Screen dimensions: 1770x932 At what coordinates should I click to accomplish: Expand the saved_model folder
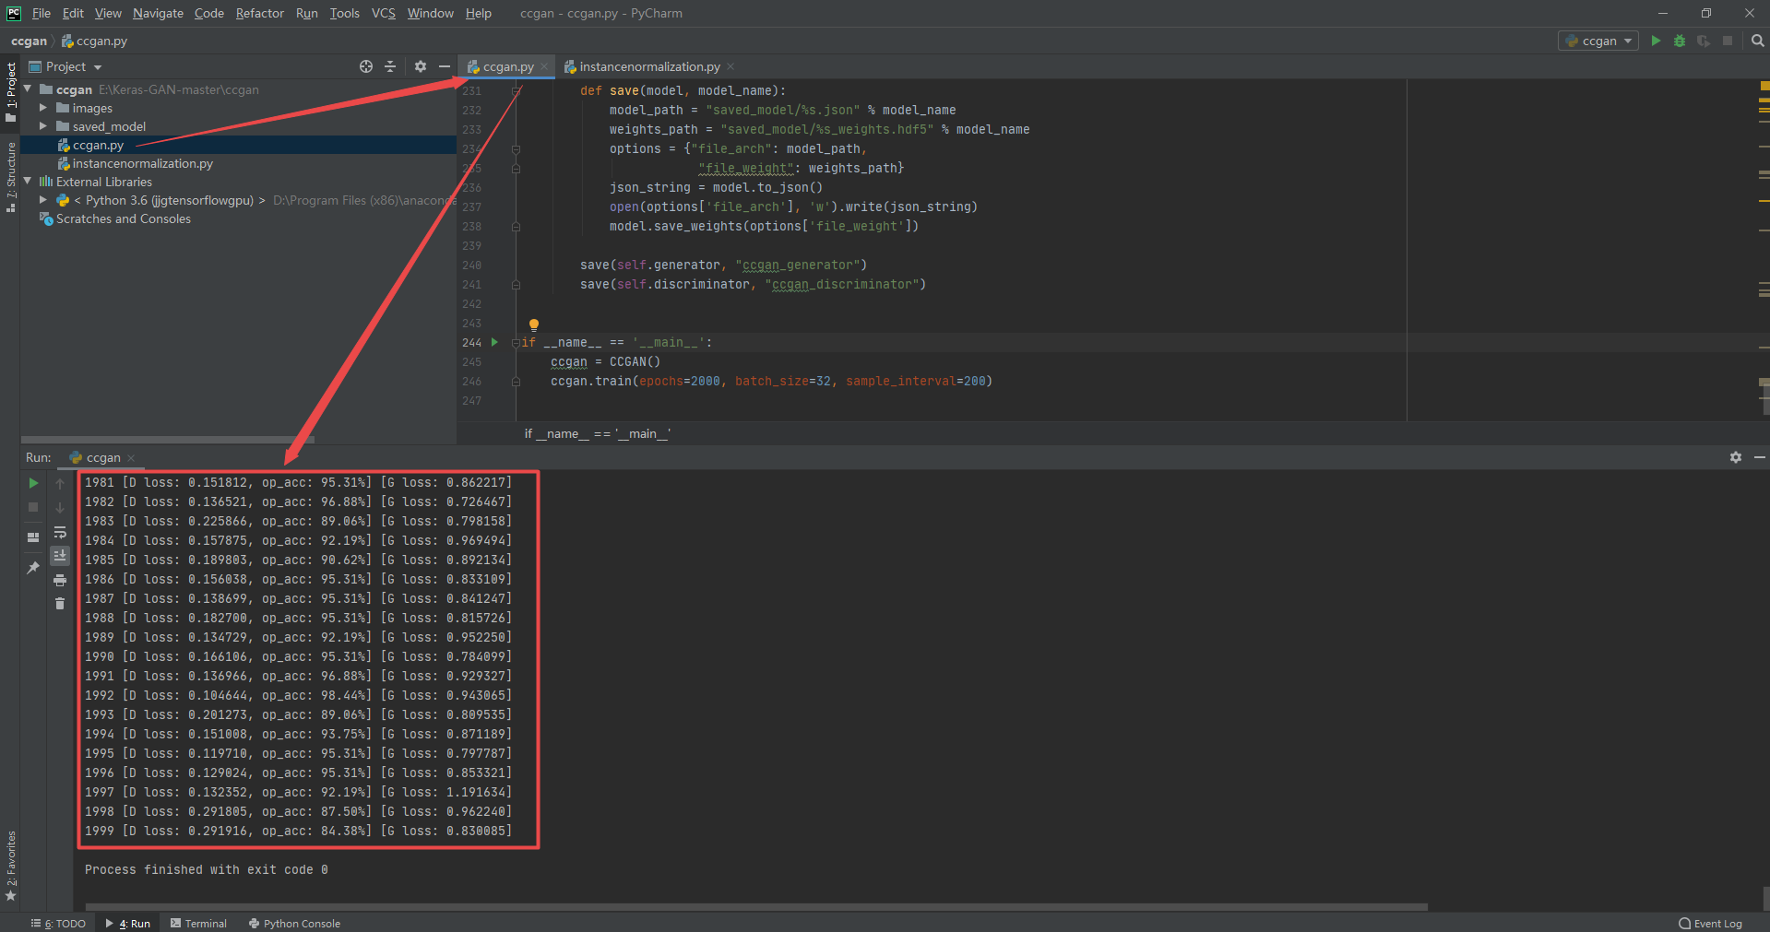[43, 126]
